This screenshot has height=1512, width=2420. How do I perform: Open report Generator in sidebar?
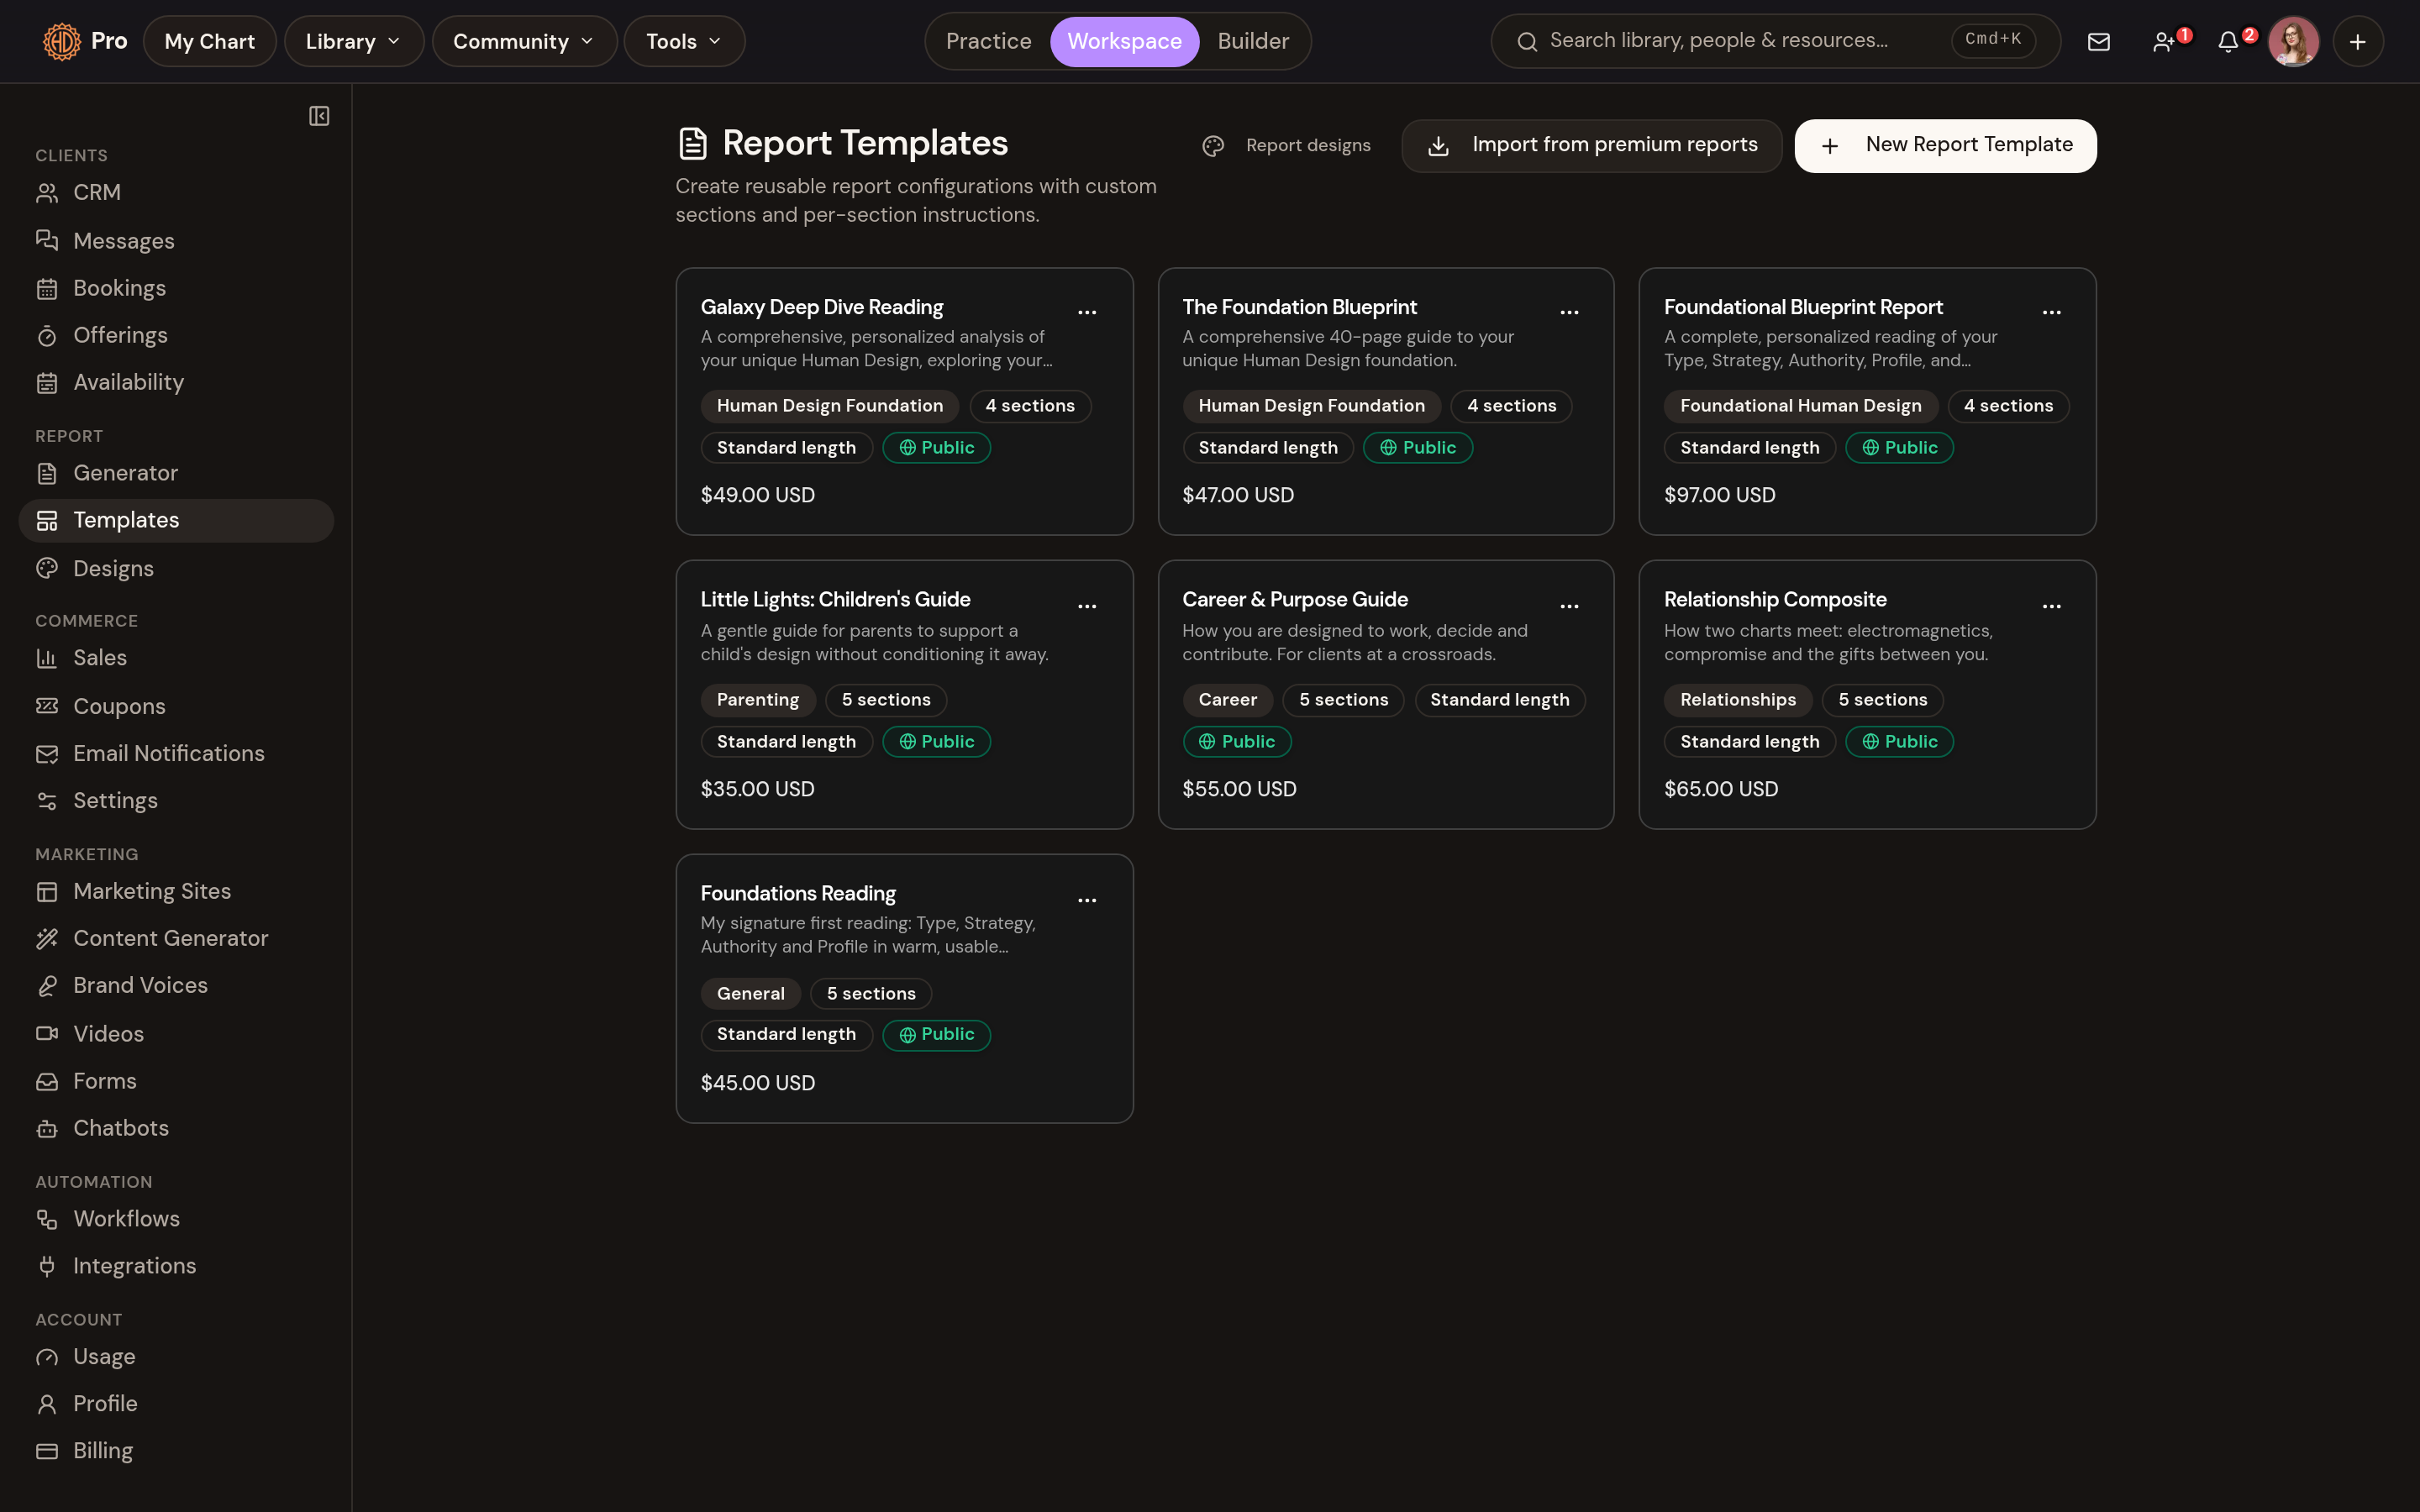[176, 473]
